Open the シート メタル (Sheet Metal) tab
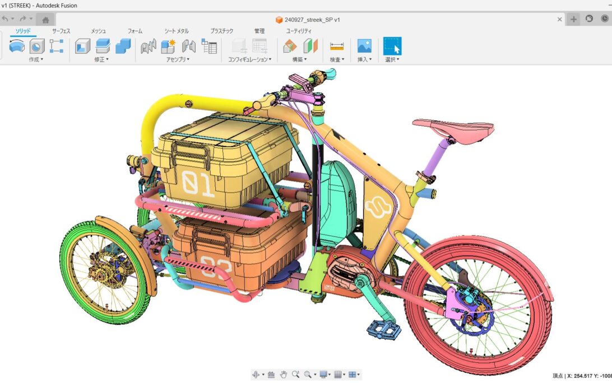Screen dimensions: 612x383 click(177, 31)
